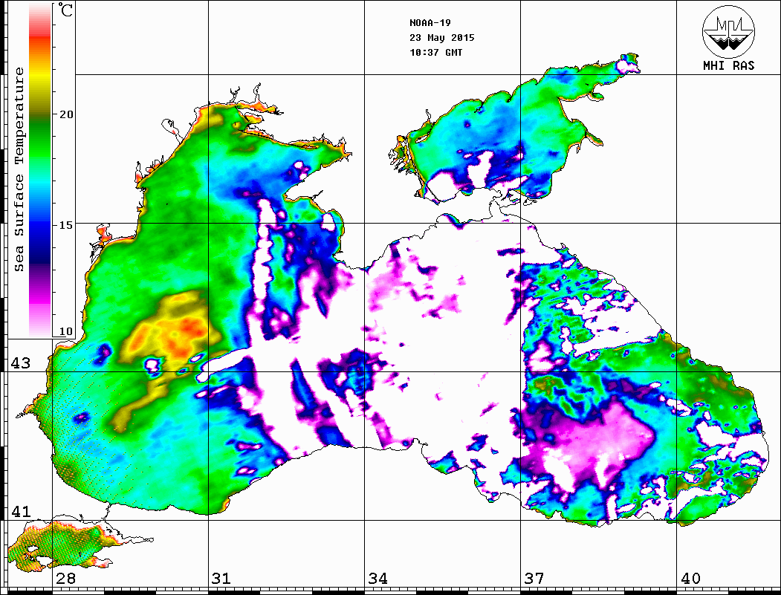781x595 pixels.
Task: Click the vertical Sea Surface Temperature label
Action: (20, 169)
